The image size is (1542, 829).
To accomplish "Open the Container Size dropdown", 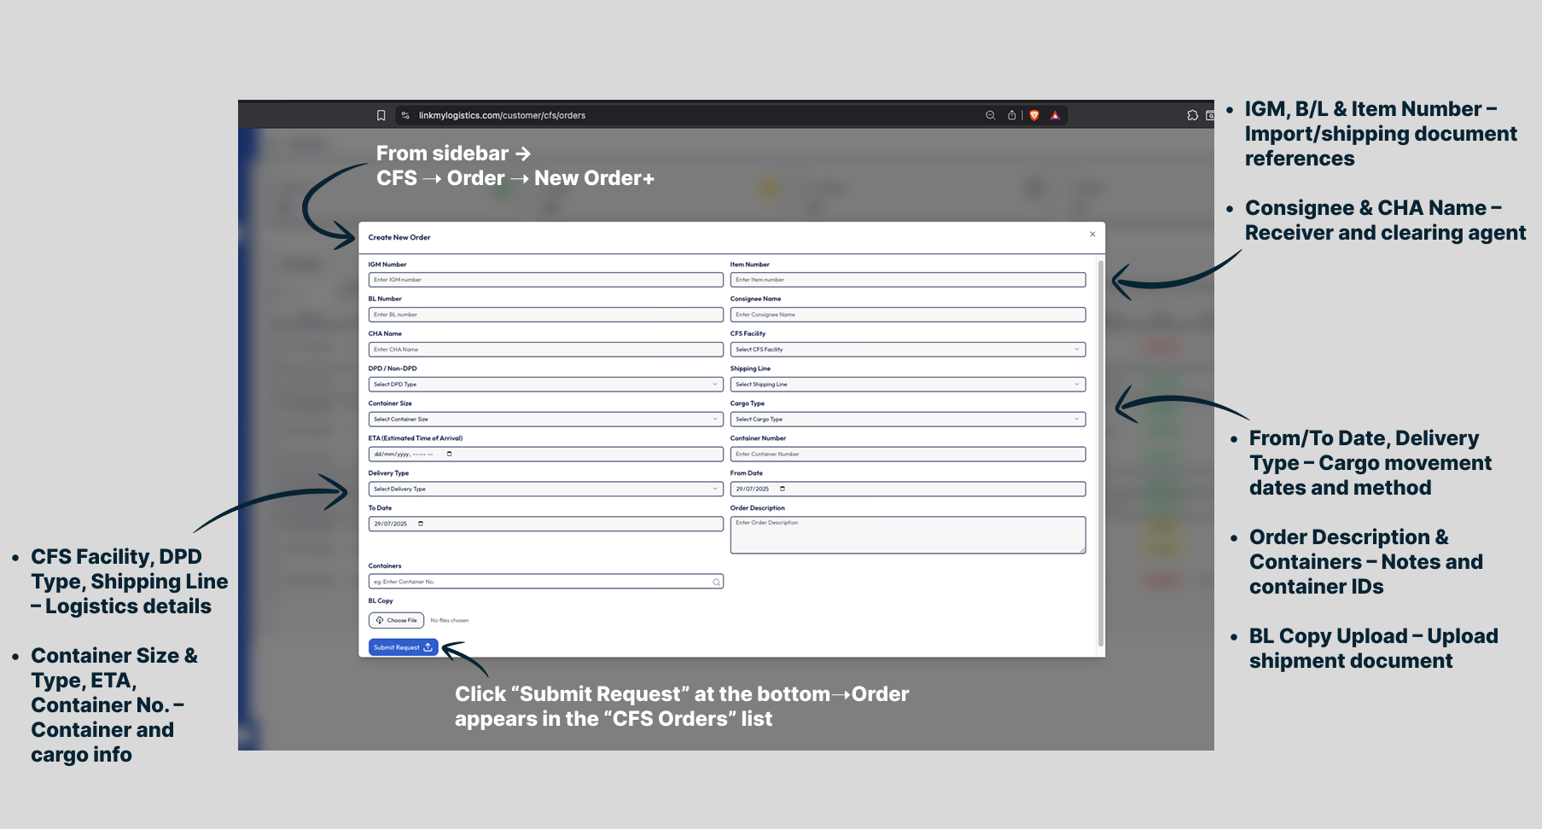I will (x=545, y=420).
